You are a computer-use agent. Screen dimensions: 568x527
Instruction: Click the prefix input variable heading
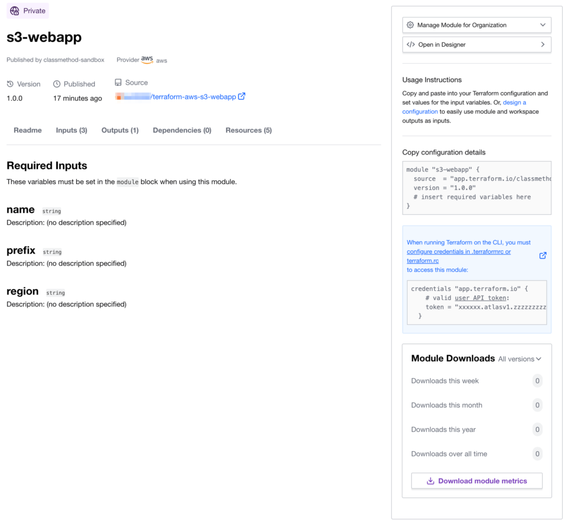21,250
